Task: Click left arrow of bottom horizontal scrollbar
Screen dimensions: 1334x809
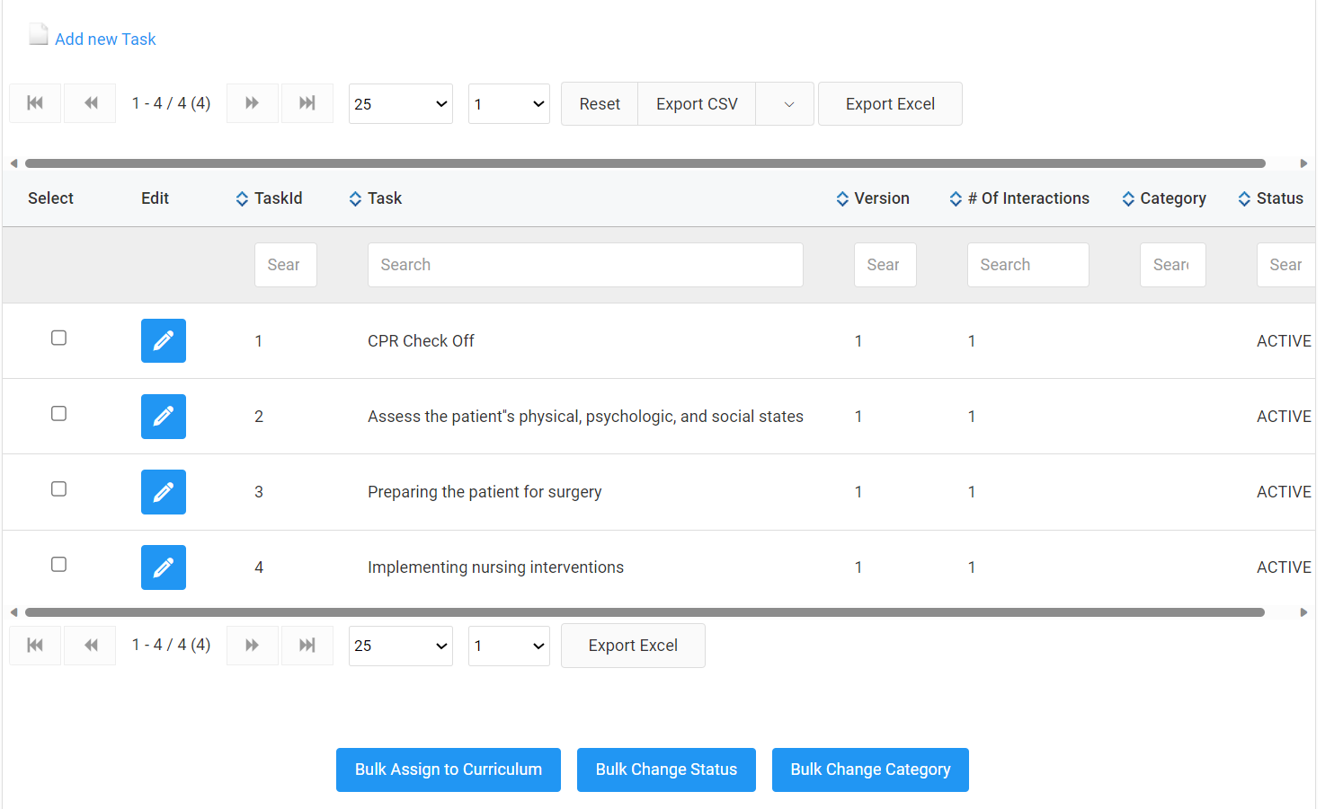Action: [13, 612]
